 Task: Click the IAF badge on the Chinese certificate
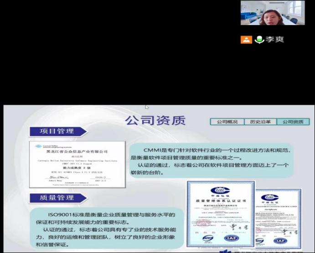(x=231, y=238)
